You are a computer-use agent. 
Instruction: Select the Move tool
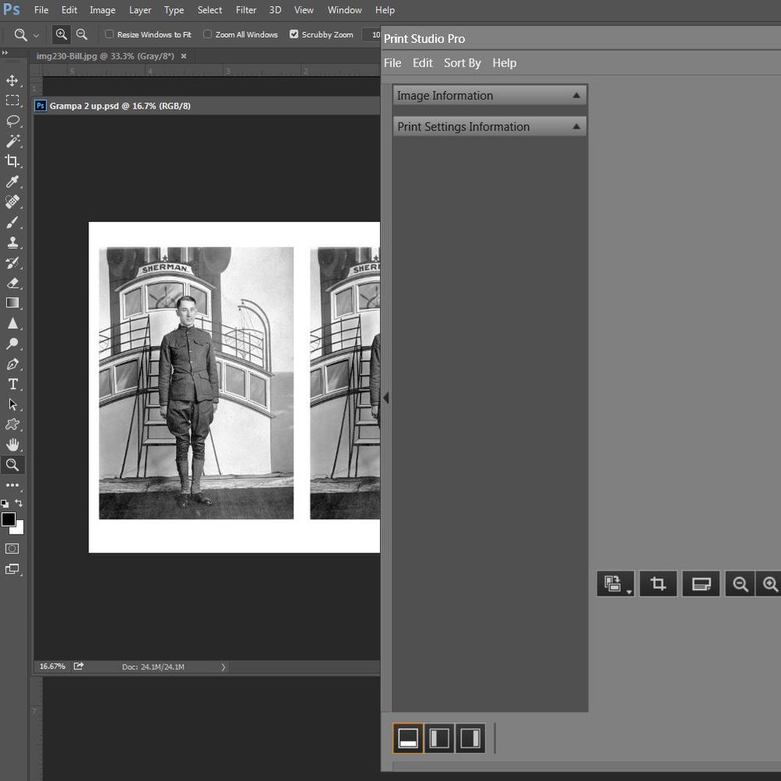coord(13,81)
